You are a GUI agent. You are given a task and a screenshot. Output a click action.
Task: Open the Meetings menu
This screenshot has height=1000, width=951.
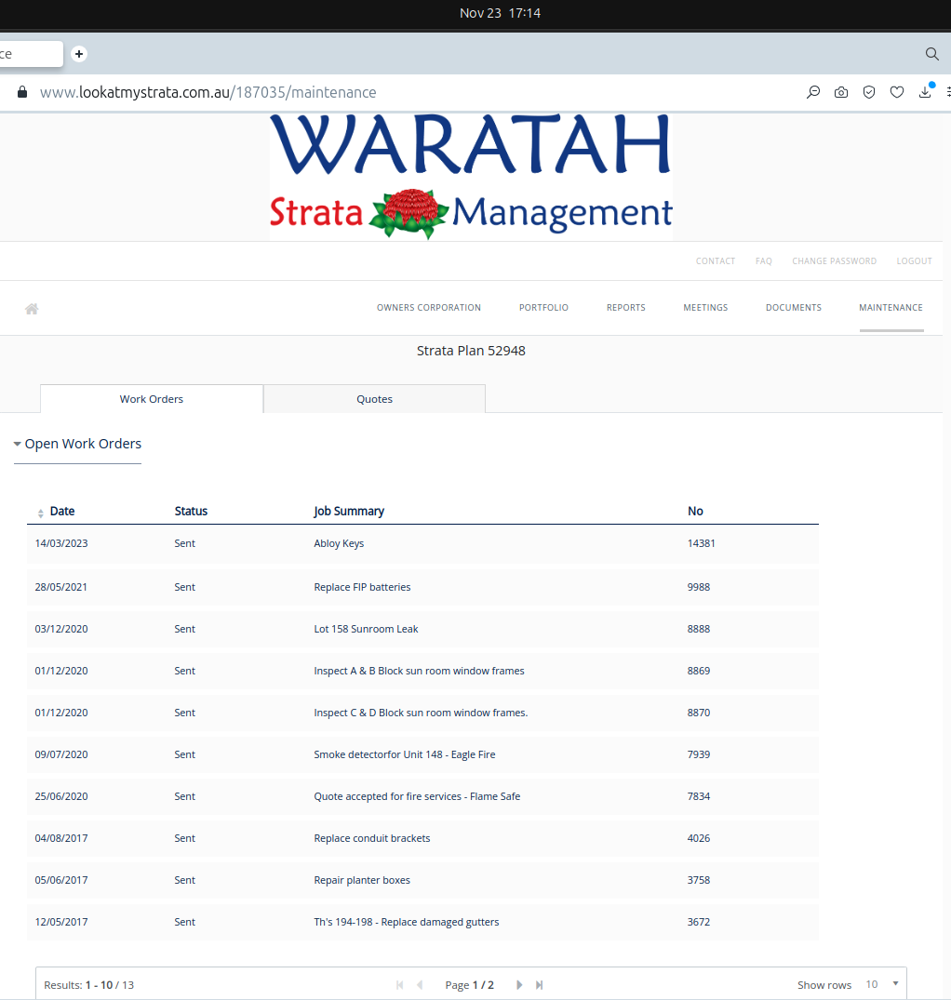(705, 307)
